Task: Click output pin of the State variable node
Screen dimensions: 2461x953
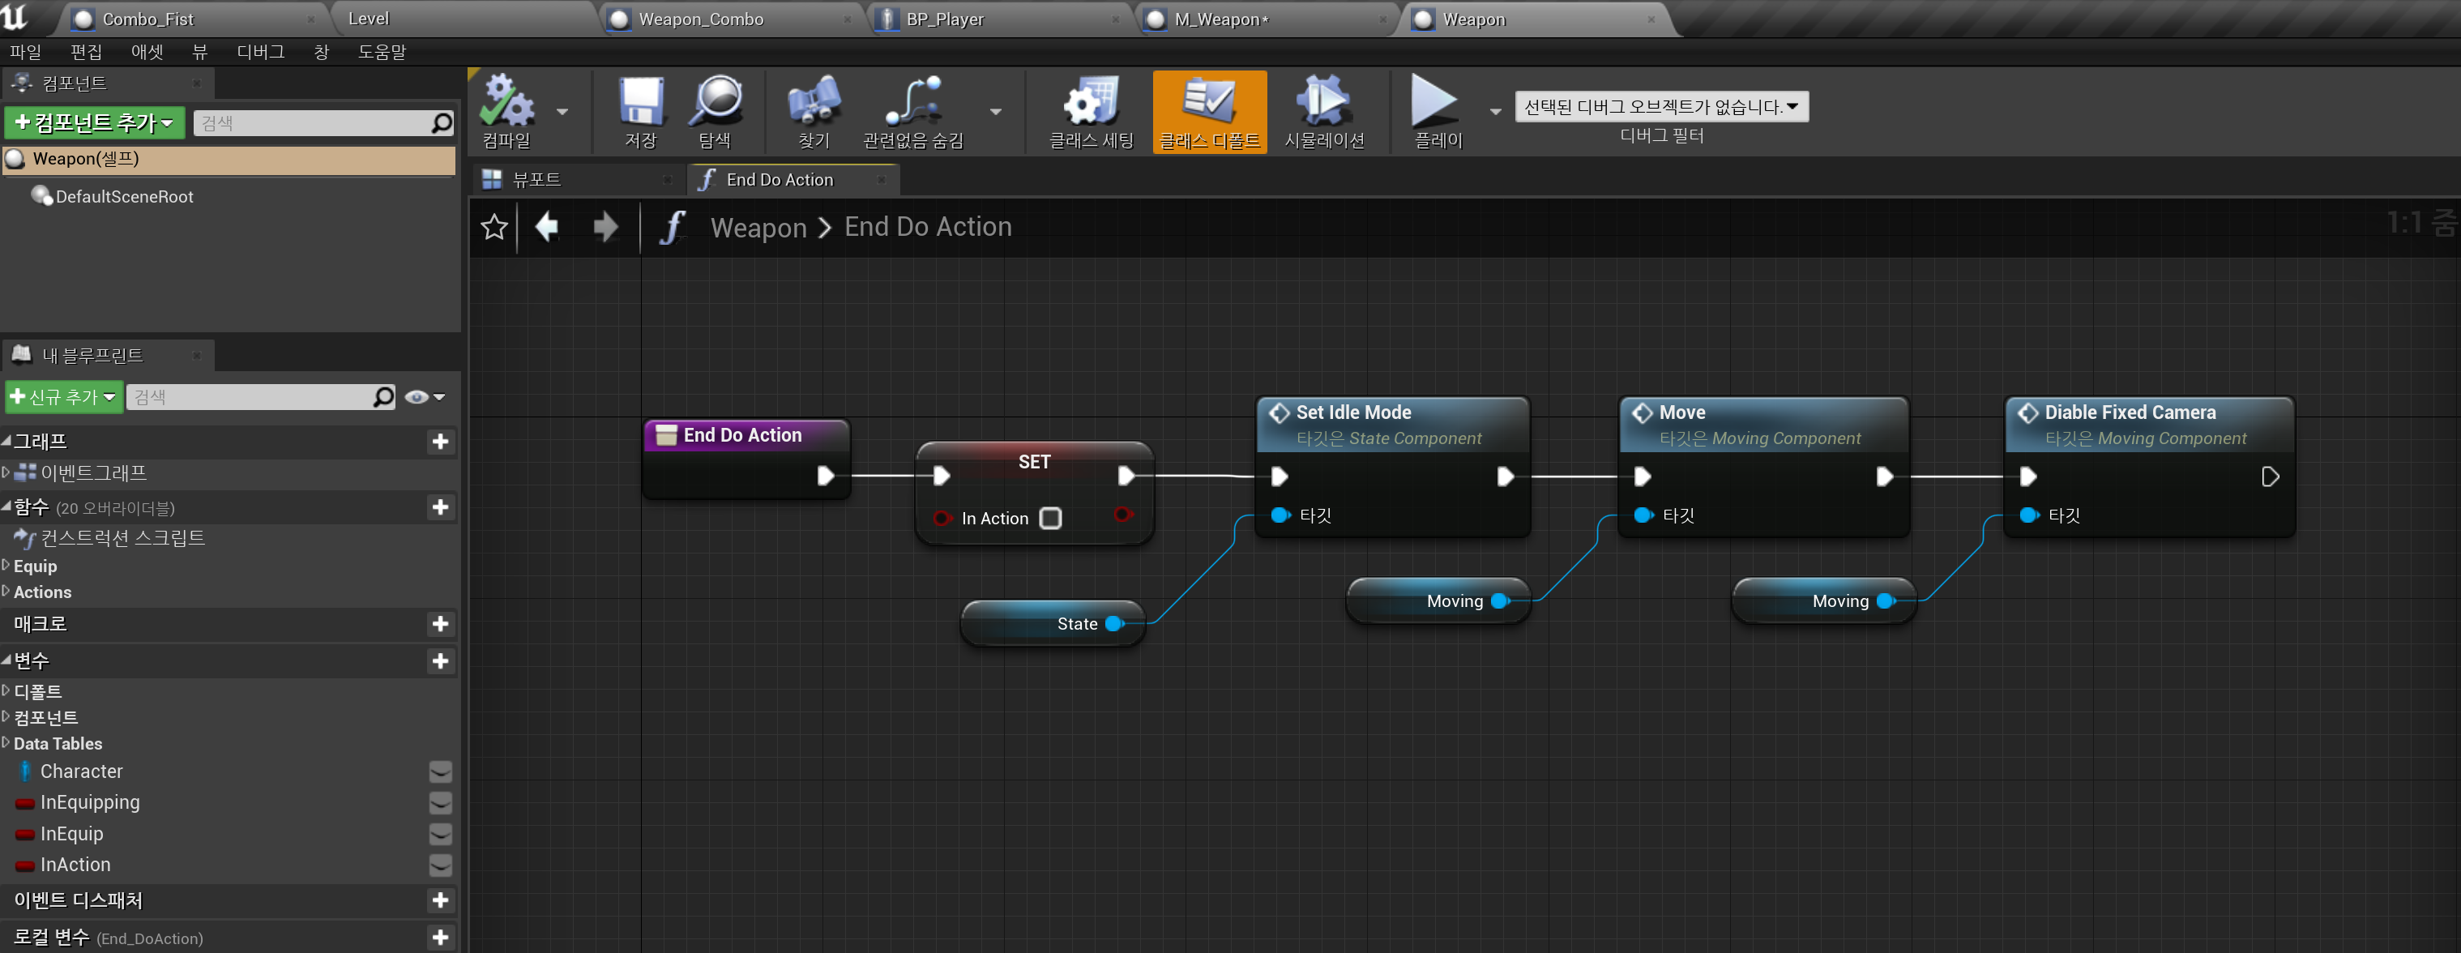Action: pyautogui.click(x=1115, y=624)
